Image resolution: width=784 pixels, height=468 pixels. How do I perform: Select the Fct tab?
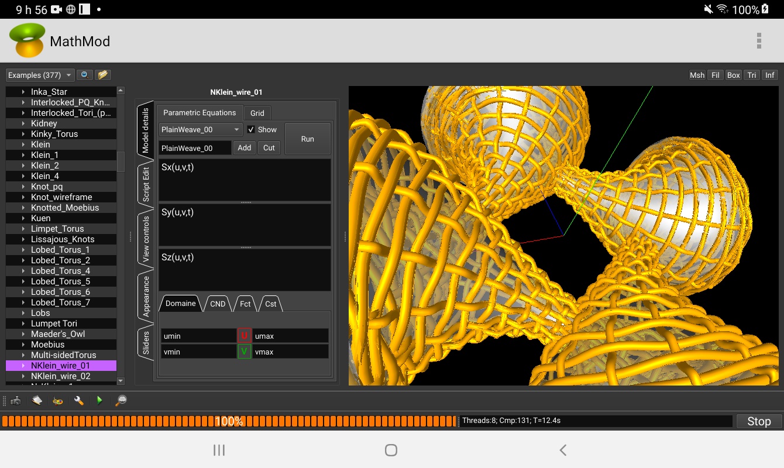[245, 304]
